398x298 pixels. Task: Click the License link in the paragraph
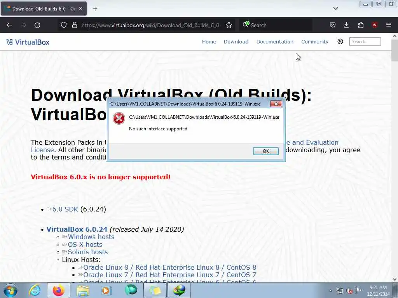[42, 150]
